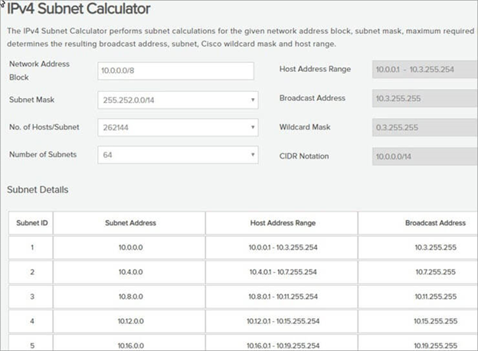The height and width of the screenshot is (351, 478).
Task: Select the CIDR Notation output field
Action: click(424, 156)
